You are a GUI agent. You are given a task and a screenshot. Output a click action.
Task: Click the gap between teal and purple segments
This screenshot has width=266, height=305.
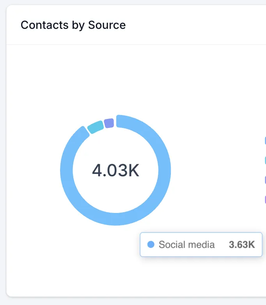[104, 124]
